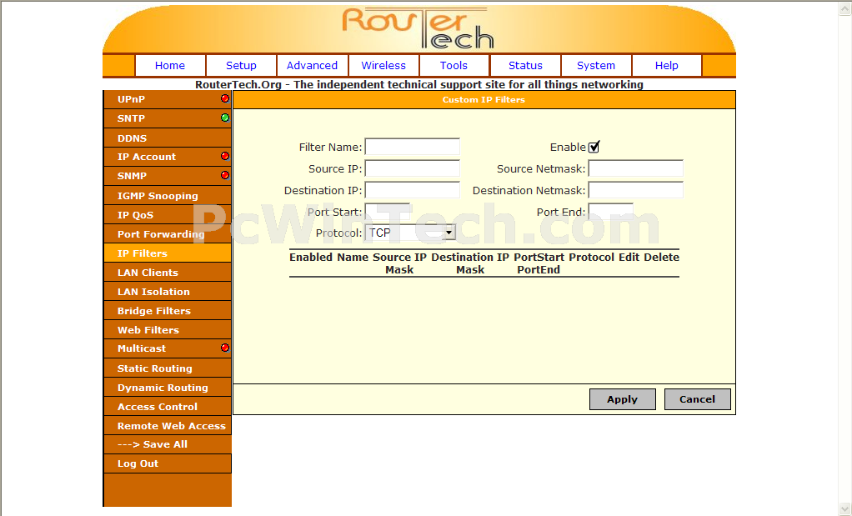
Task: Focus the Port End field
Action: click(611, 212)
